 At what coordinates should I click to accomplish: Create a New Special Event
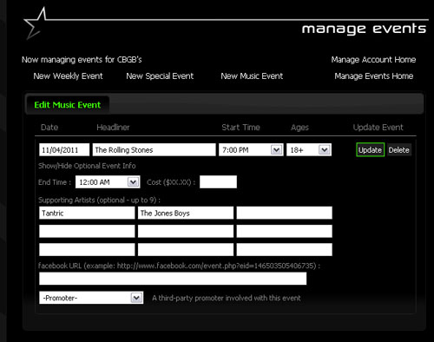(160, 76)
